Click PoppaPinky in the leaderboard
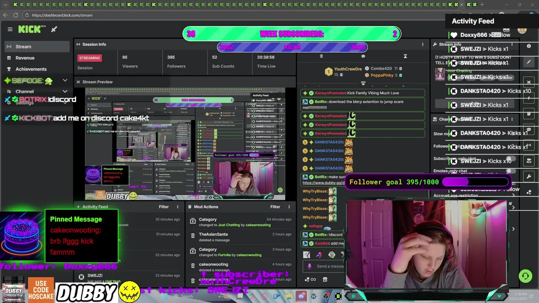539x303 pixels. tap(382, 75)
